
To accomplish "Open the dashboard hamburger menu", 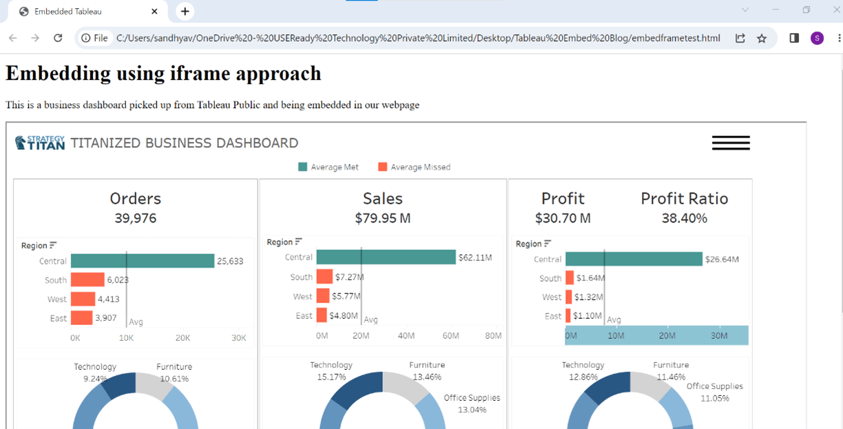I will click(x=731, y=143).
